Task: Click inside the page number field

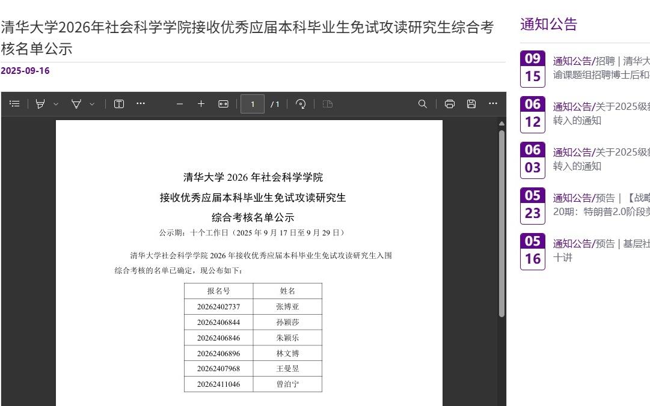Action: point(253,103)
